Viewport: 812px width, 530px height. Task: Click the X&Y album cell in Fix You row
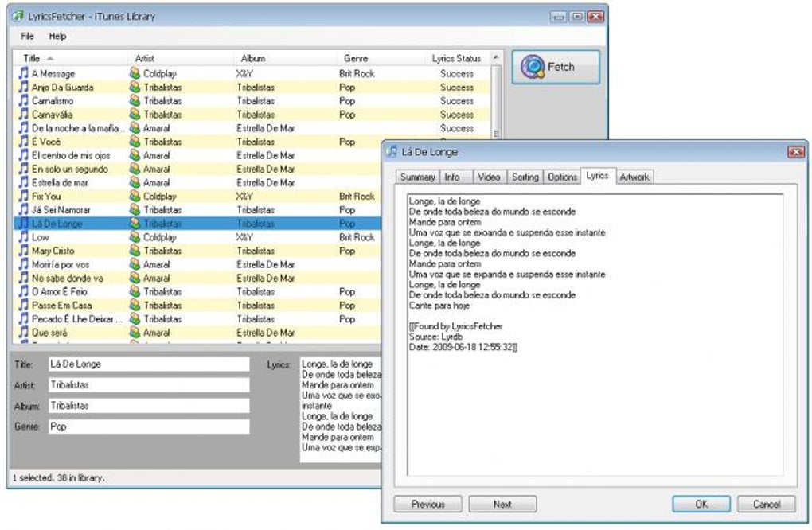(x=245, y=196)
